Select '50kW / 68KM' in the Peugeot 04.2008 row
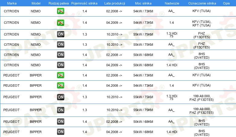This screenshot has height=137, width=236. click(x=143, y=132)
